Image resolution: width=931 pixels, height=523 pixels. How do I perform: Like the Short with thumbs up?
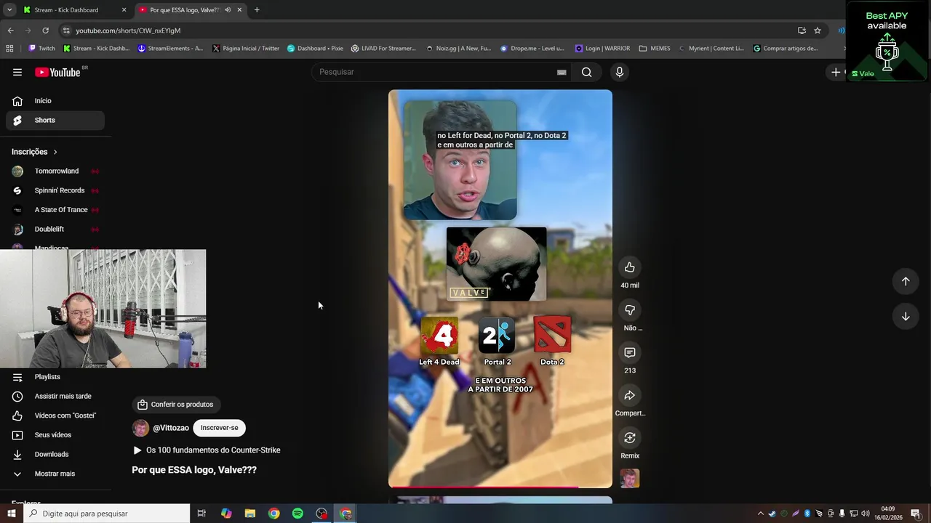630,267
